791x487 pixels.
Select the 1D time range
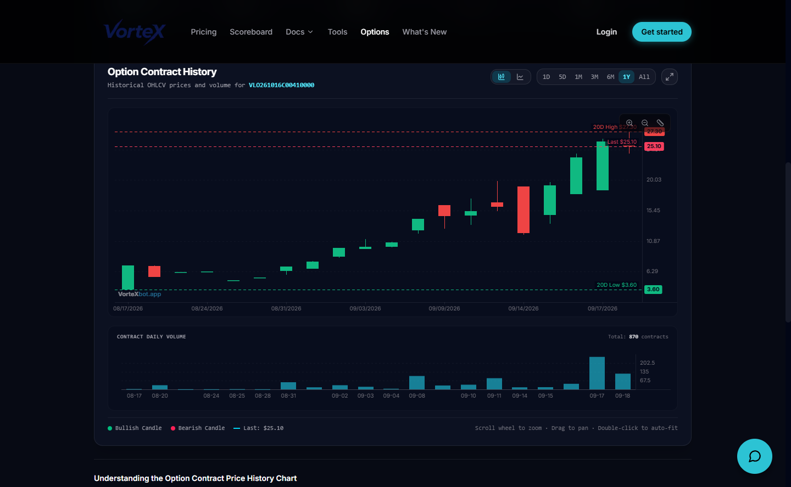(x=547, y=77)
